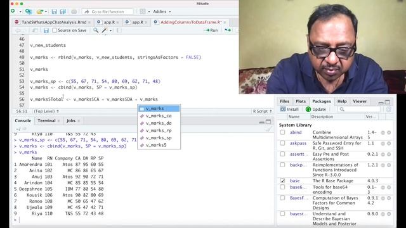Open the Viewer tab
Viewport: 406px width, 228px height.
tap(360, 101)
